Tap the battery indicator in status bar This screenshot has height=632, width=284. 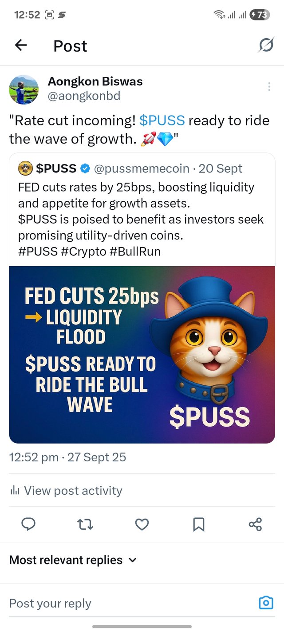(x=260, y=15)
